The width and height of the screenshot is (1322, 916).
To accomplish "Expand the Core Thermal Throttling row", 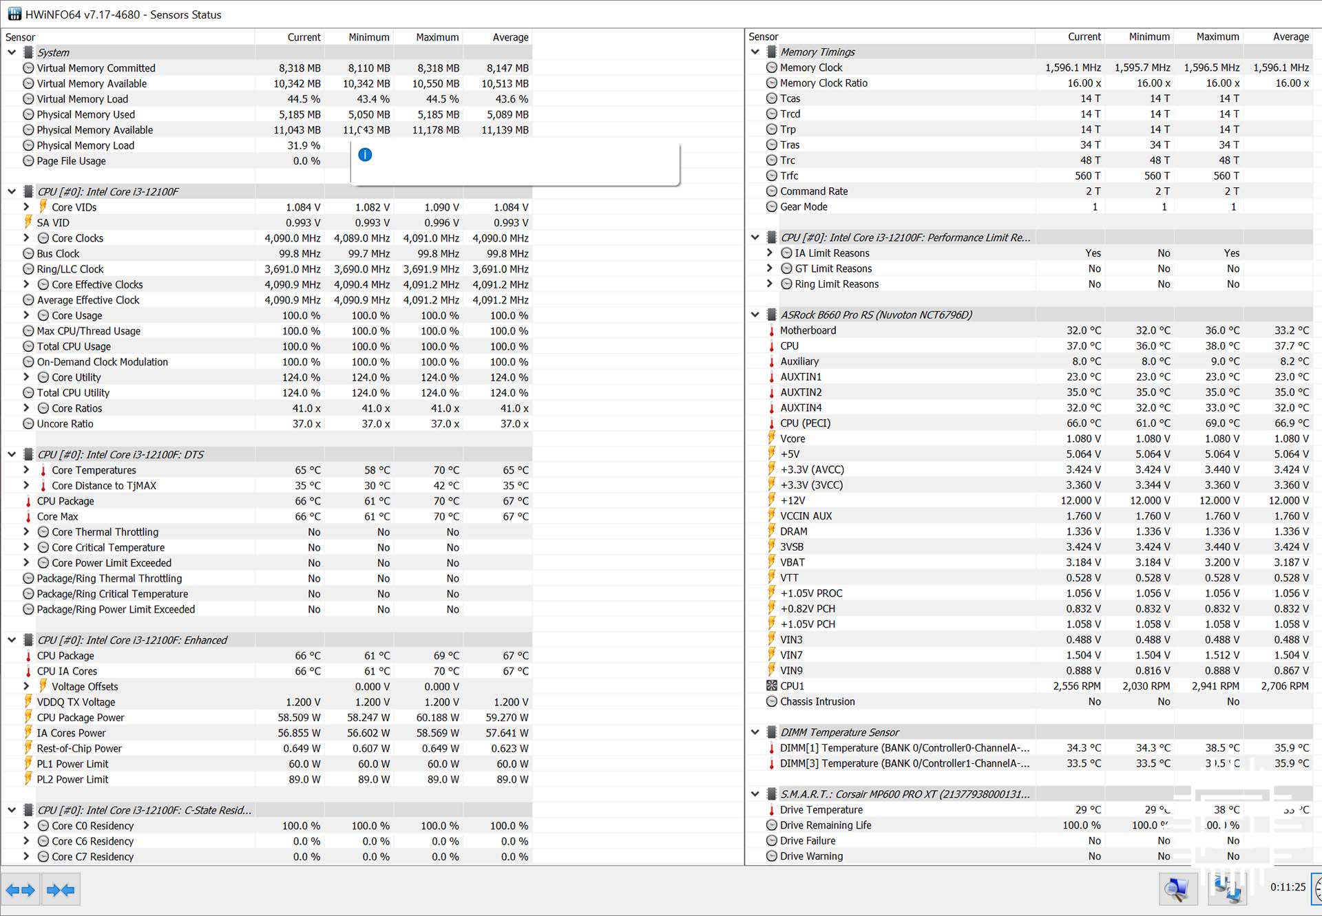I will click(x=27, y=531).
